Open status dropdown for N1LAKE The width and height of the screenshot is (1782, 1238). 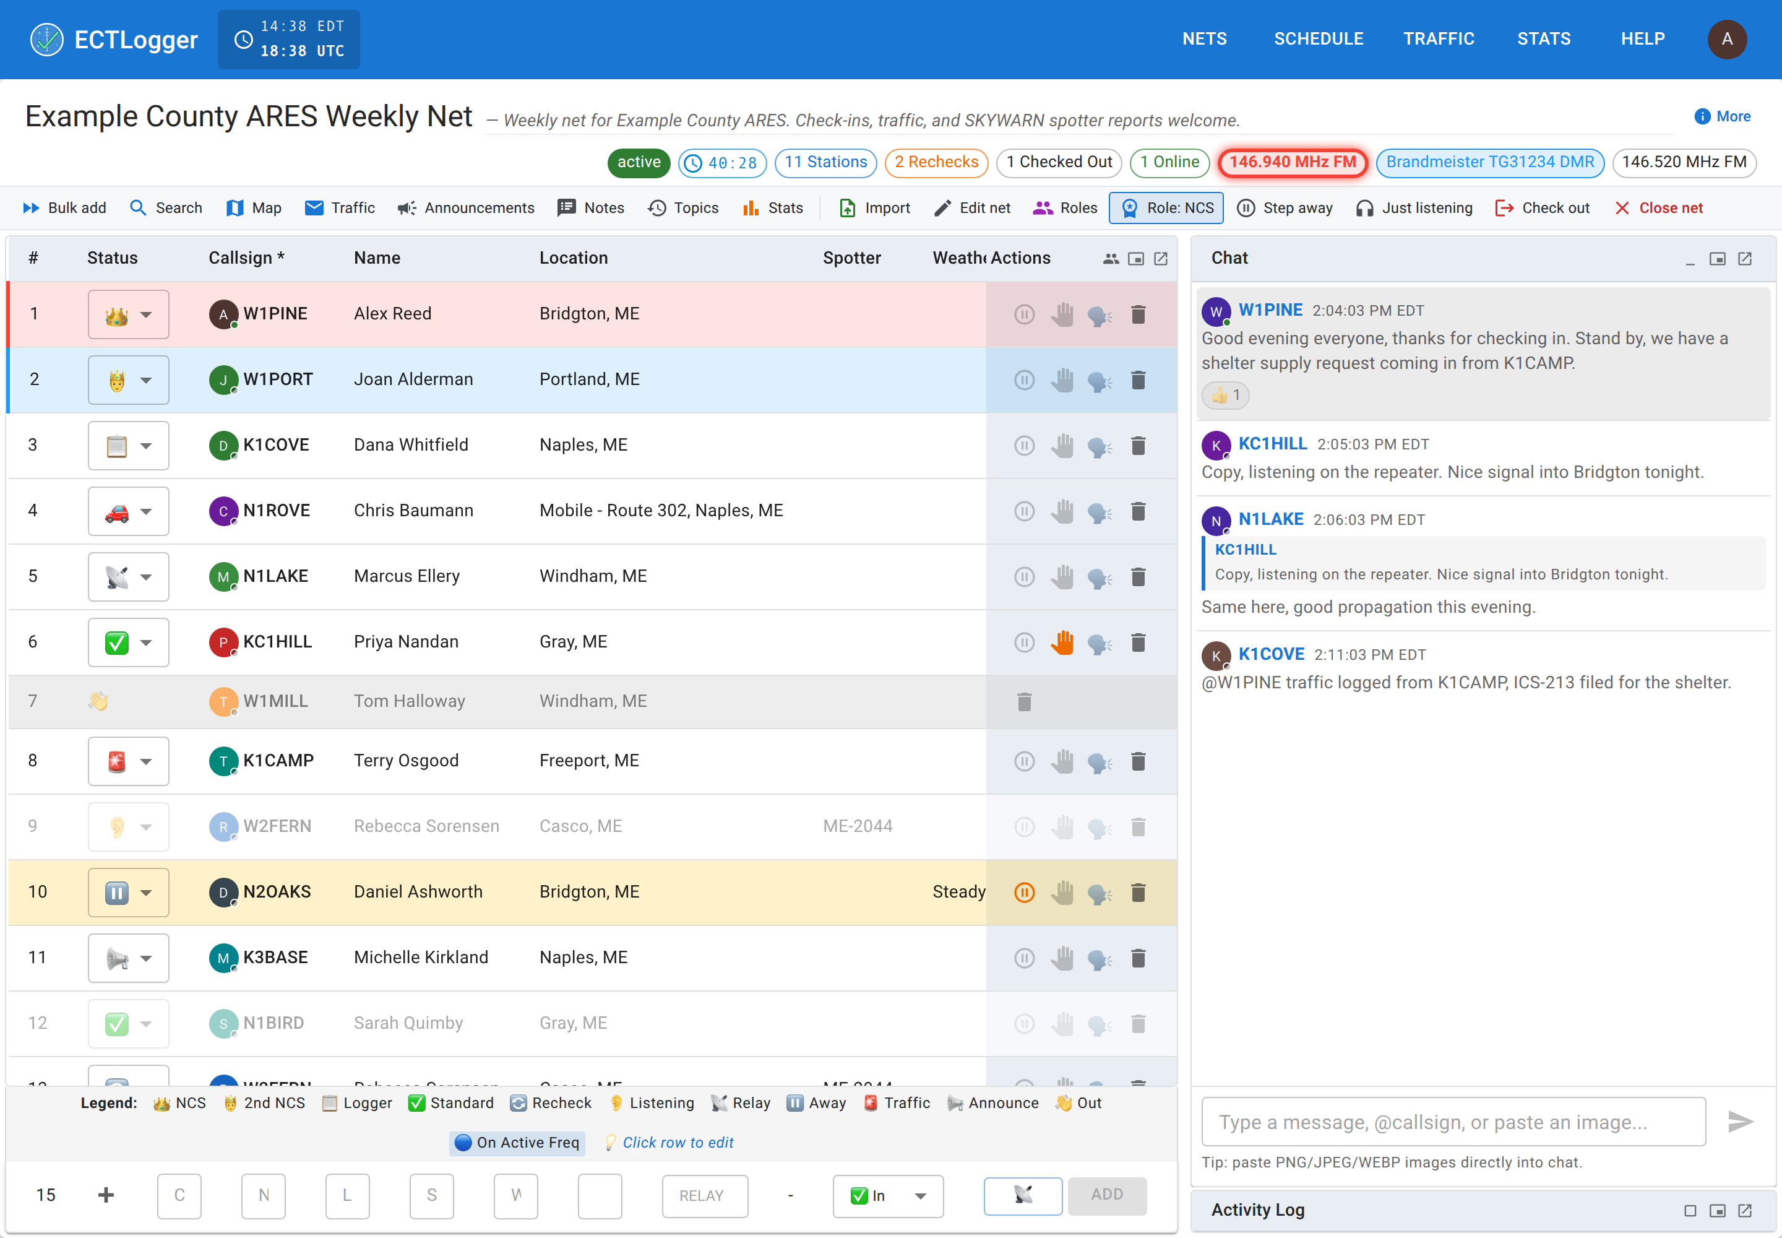coord(129,577)
